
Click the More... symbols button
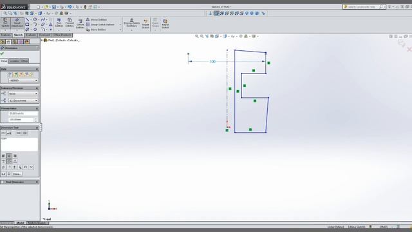pyautogui.click(x=17, y=174)
